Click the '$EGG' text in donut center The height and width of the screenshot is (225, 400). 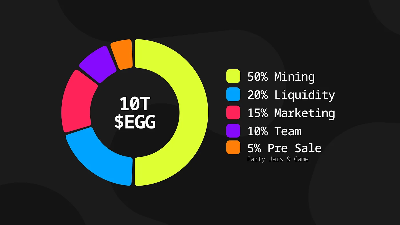[135, 122]
